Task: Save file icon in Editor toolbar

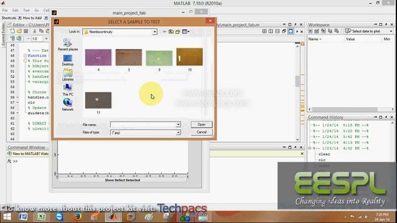Action: [25, 32]
